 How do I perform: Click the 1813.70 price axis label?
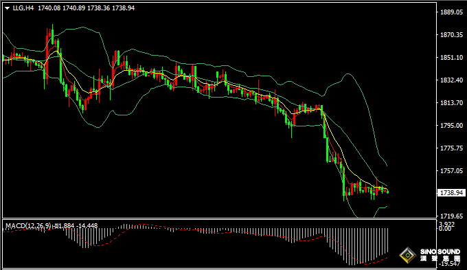coord(451,103)
